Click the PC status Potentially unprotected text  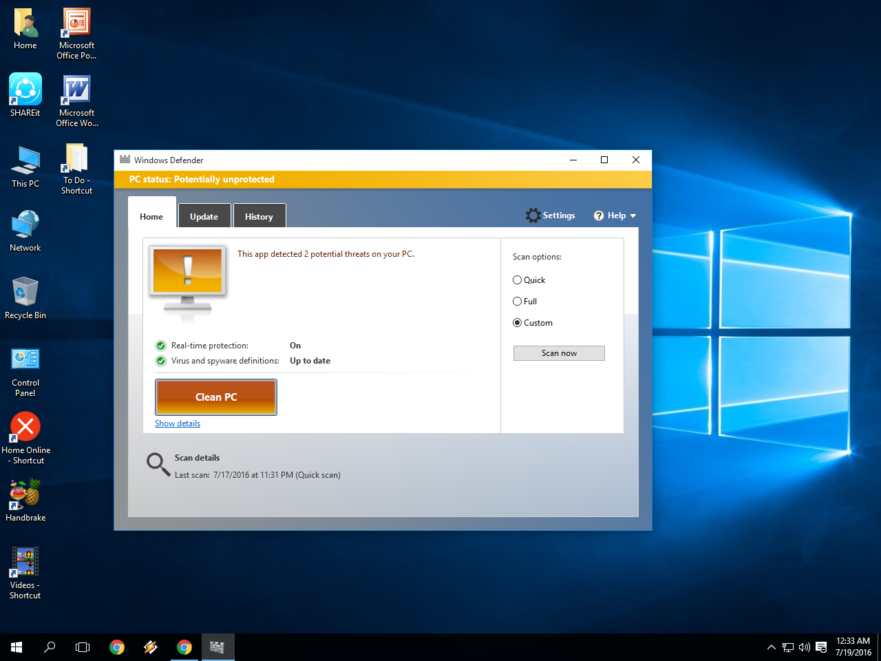click(x=202, y=179)
